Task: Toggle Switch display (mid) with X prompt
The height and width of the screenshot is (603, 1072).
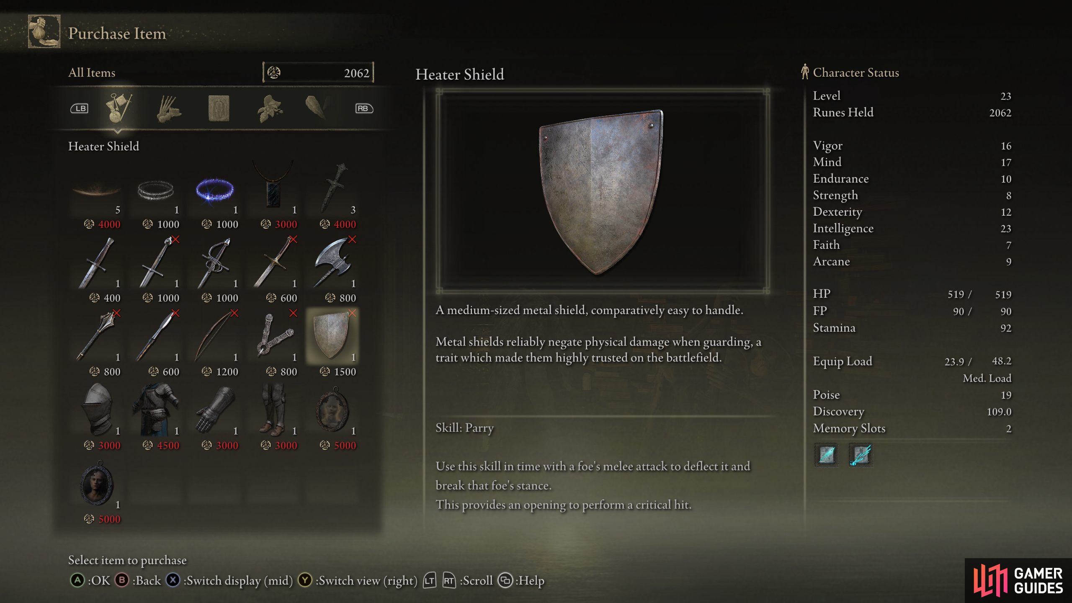Action: [229, 580]
